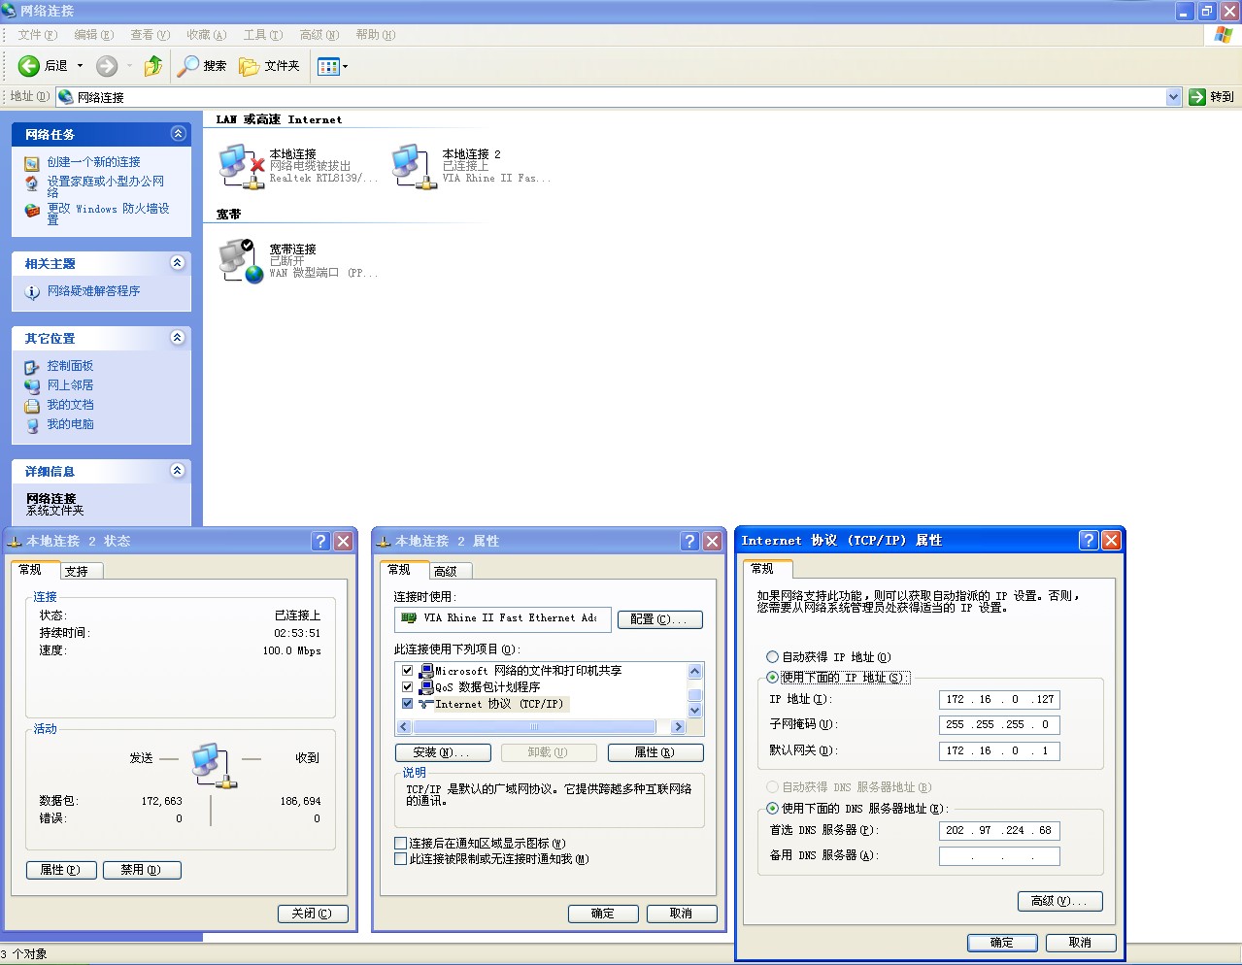1242x965 pixels.
Task: Switch to the 支持 tab
Action: (x=77, y=571)
